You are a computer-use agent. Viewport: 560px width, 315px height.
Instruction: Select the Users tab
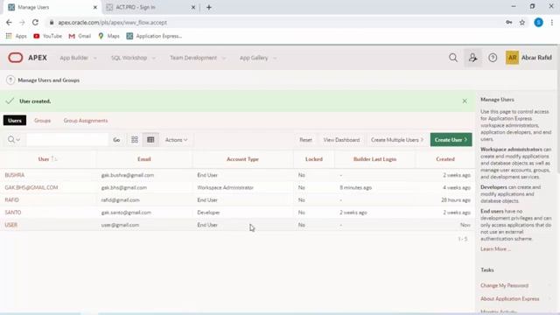15,121
